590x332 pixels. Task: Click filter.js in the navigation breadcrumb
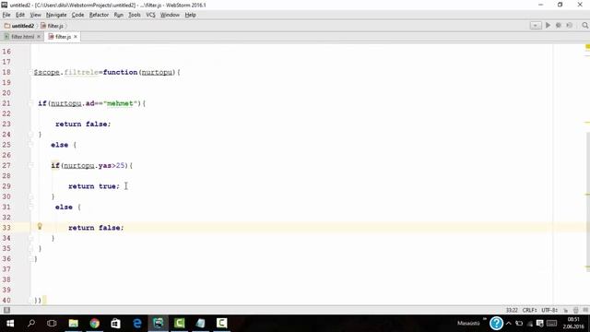click(x=53, y=26)
